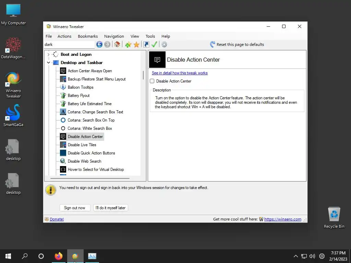Add bookmark with green plus star icon
Screen dimensions: 351x263
pyautogui.click(x=128, y=45)
